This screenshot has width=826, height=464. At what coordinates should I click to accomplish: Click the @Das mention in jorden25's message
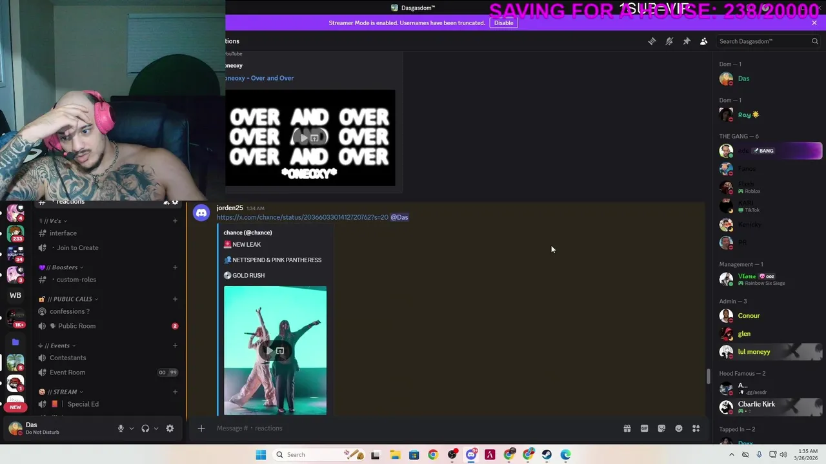coord(399,217)
